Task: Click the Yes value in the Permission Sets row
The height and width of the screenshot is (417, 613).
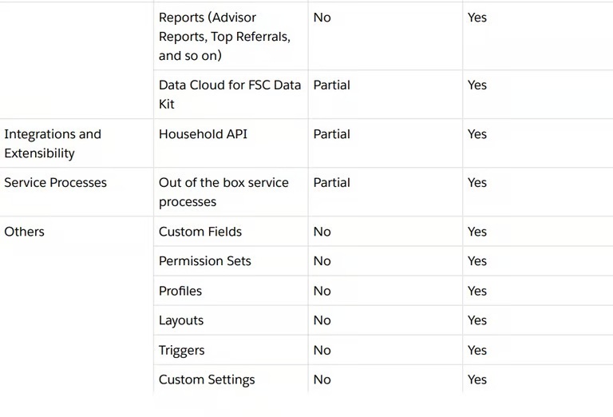Action: pos(477,261)
